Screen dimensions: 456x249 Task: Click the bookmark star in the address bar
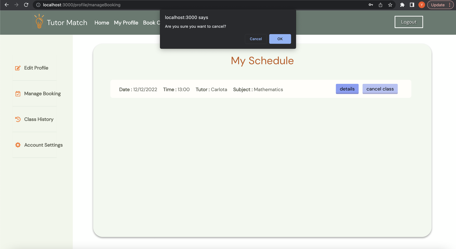(390, 5)
